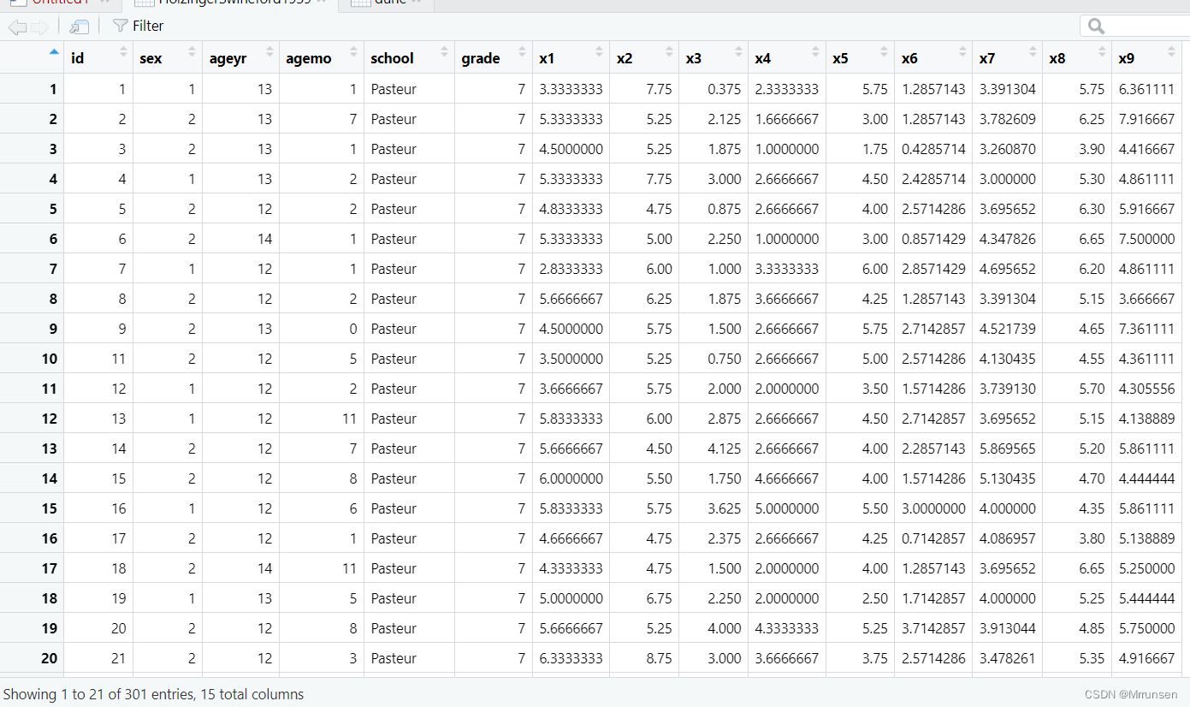Click x9 value 7.500000

pyautogui.click(x=1146, y=239)
